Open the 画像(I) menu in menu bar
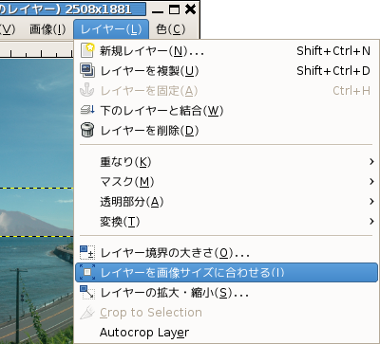The width and height of the screenshot is (380, 344). pyautogui.click(x=47, y=29)
